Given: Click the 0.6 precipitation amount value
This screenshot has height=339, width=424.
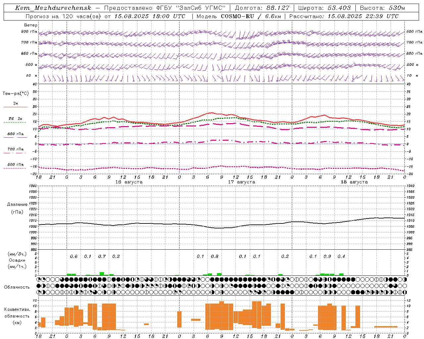Looking at the screenshot, I should [74, 257].
